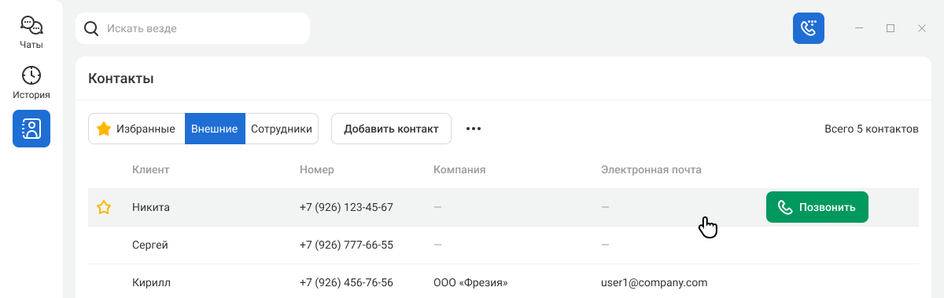Open the three-dots more options menu
This screenshot has height=298, width=944.
point(473,129)
